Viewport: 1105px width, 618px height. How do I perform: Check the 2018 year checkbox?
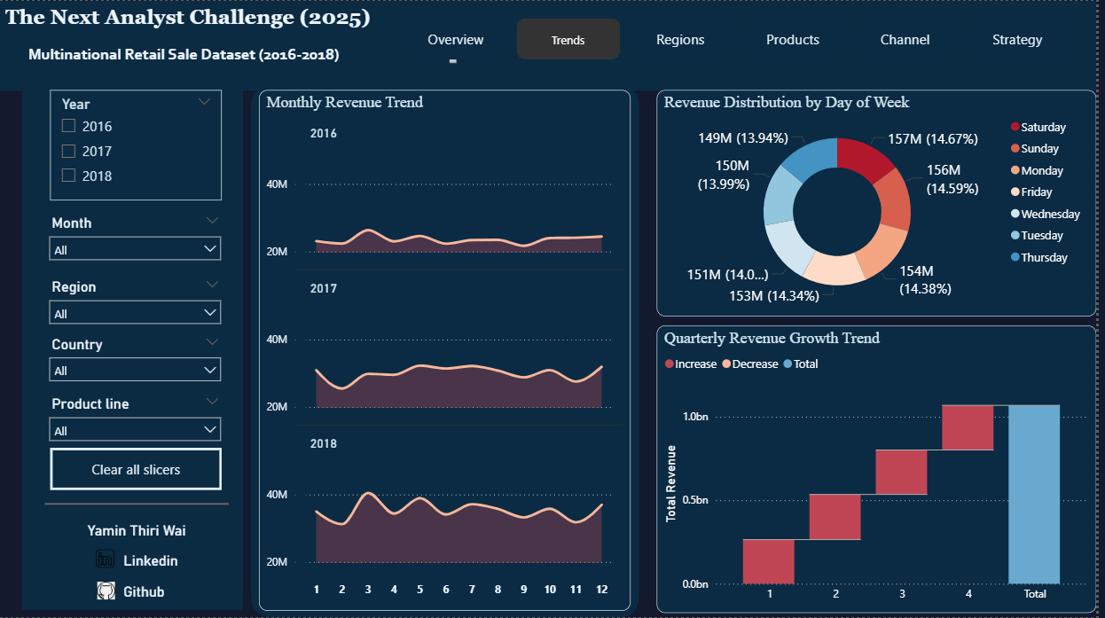pyautogui.click(x=68, y=176)
